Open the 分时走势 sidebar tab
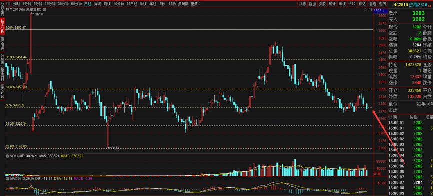 tap(2, 9)
